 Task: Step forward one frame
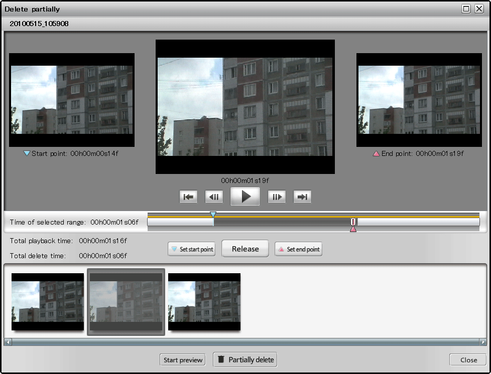point(277,197)
